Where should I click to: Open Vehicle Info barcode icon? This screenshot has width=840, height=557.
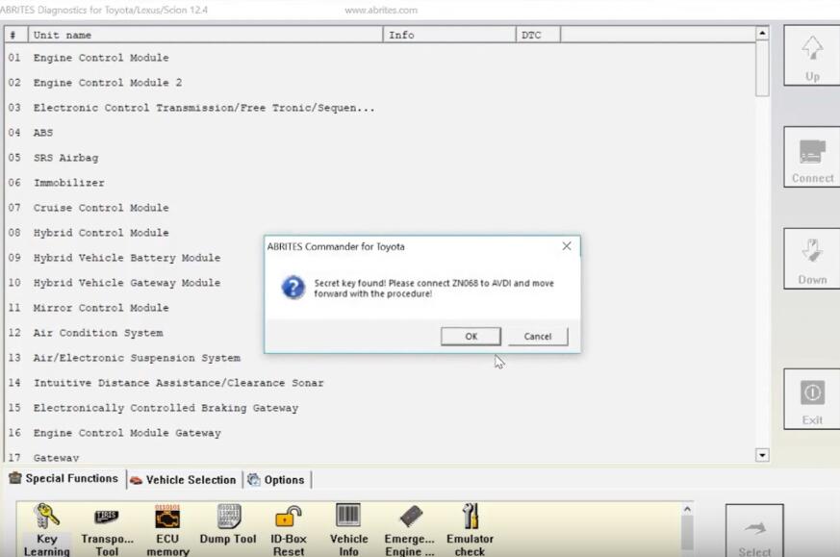click(x=348, y=525)
